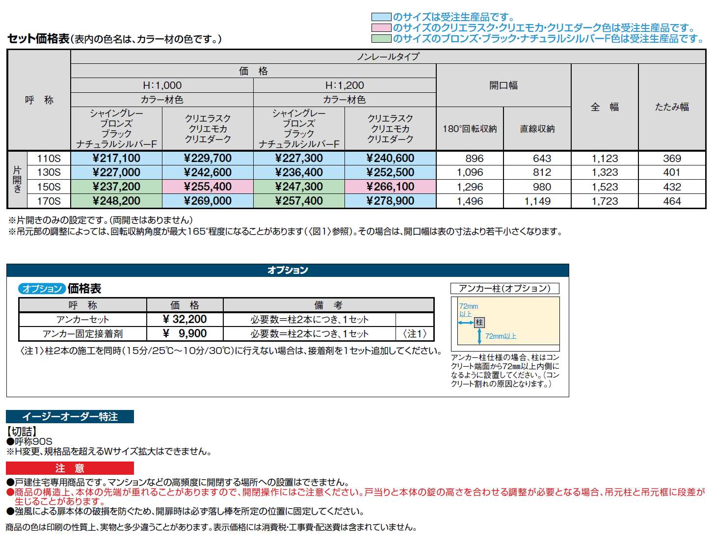714x544 pixels.
Task: Select the オプション section header bar
Action: [x=287, y=270]
